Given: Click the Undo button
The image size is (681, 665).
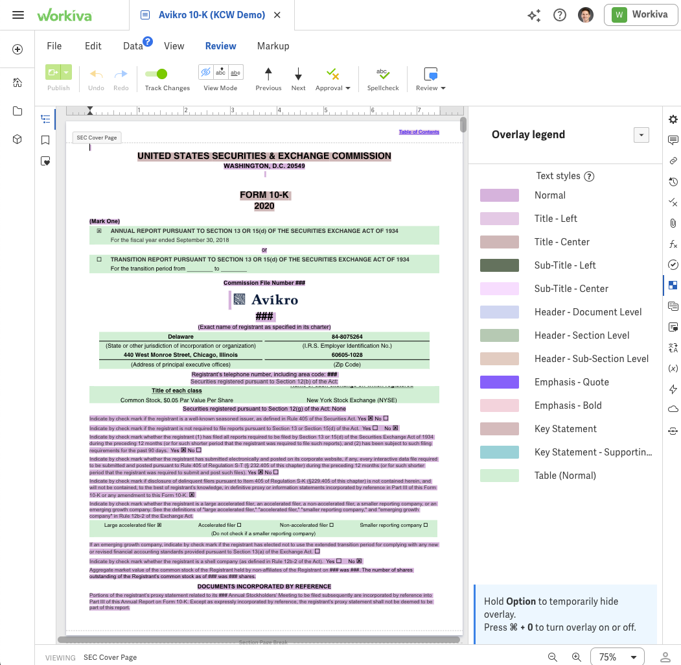Looking at the screenshot, I should pyautogui.click(x=96, y=79).
